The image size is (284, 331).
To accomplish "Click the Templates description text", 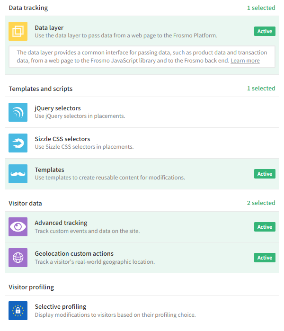I will pos(109,178).
